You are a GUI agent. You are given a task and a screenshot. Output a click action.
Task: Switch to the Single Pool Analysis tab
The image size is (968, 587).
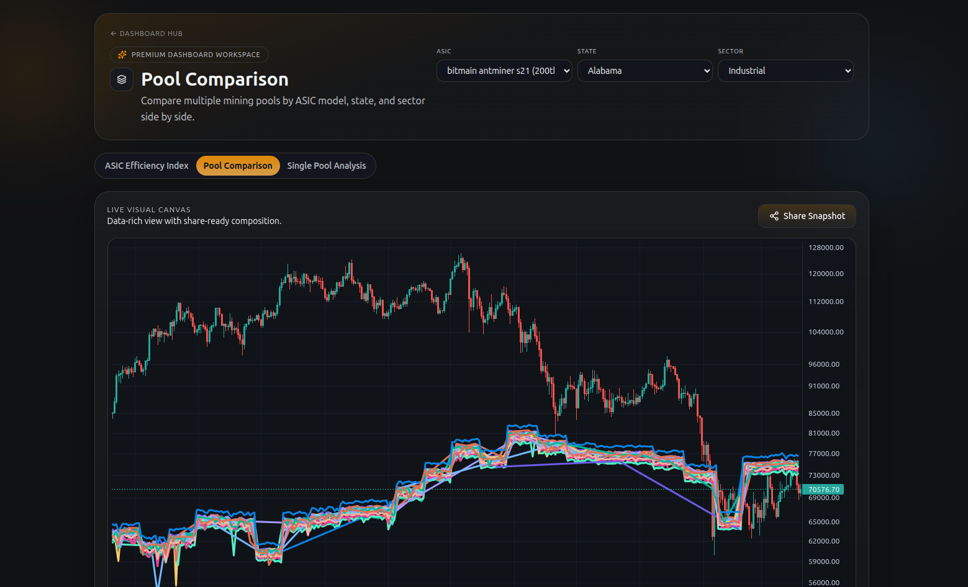pyautogui.click(x=327, y=166)
